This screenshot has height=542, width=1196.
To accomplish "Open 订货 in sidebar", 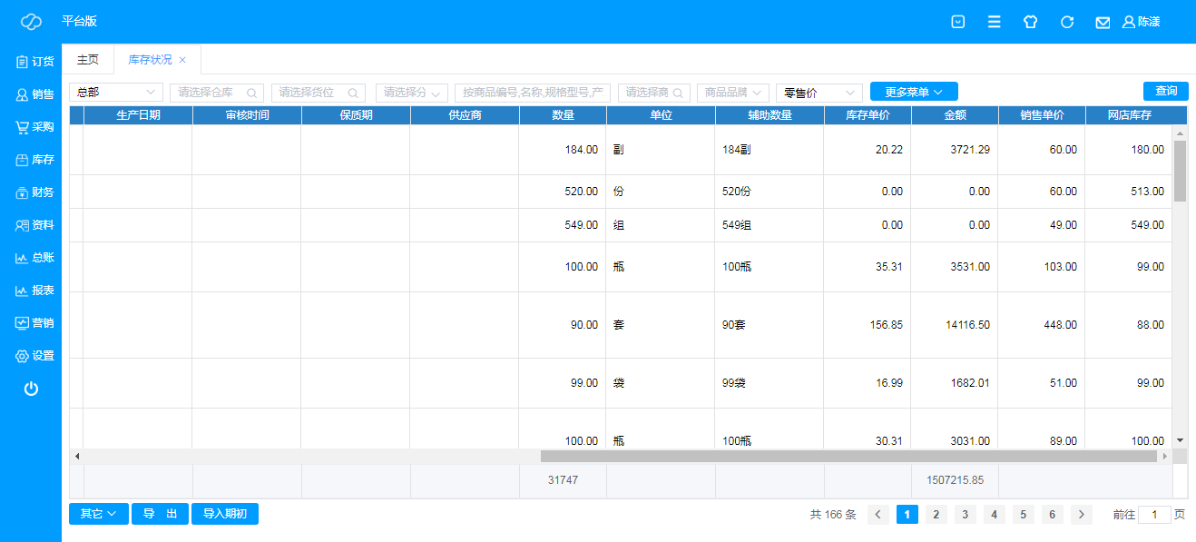I will point(34,62).
